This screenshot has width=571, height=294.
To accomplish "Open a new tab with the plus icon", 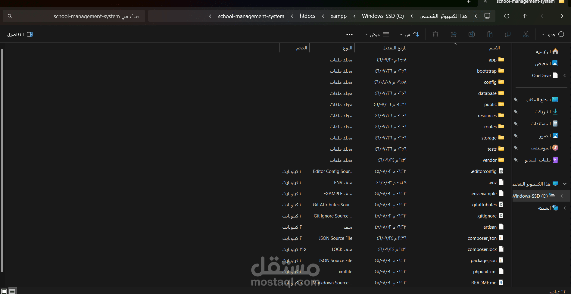I will click(x=469, y=2).
